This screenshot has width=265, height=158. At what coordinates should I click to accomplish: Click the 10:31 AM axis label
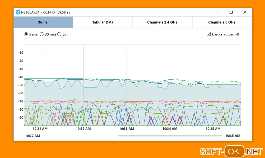(x=40, y=129)
